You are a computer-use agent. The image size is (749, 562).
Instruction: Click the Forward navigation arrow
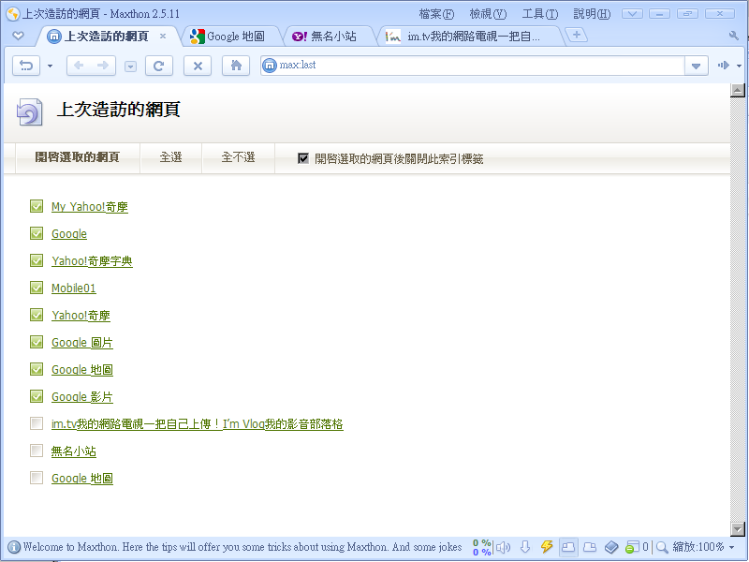(x=103, y=65)
